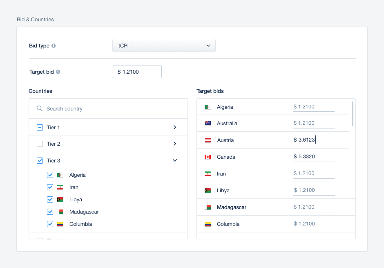Viewport: 384px width, 268px height.
Task: Uncheck the Madagascar checkbox
Action: click(50, 212)
